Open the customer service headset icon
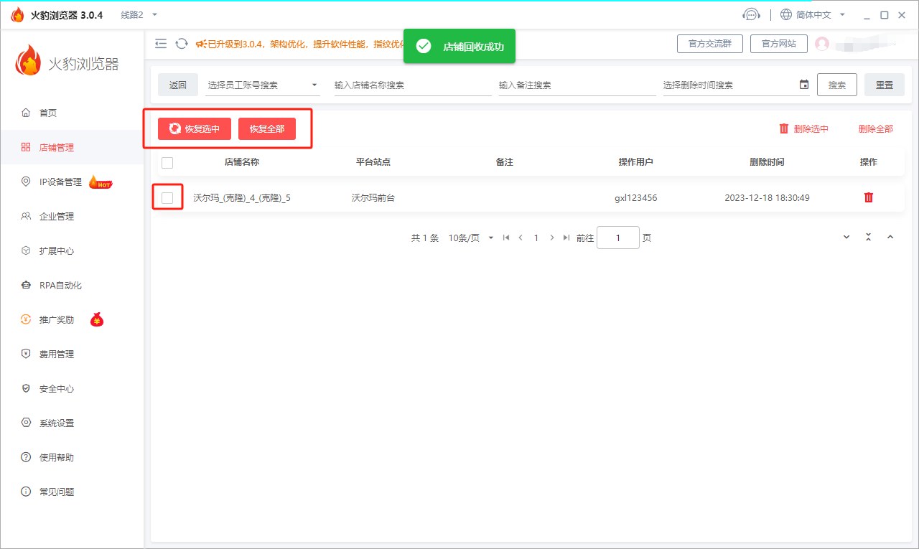 click(x=751, y=14)
